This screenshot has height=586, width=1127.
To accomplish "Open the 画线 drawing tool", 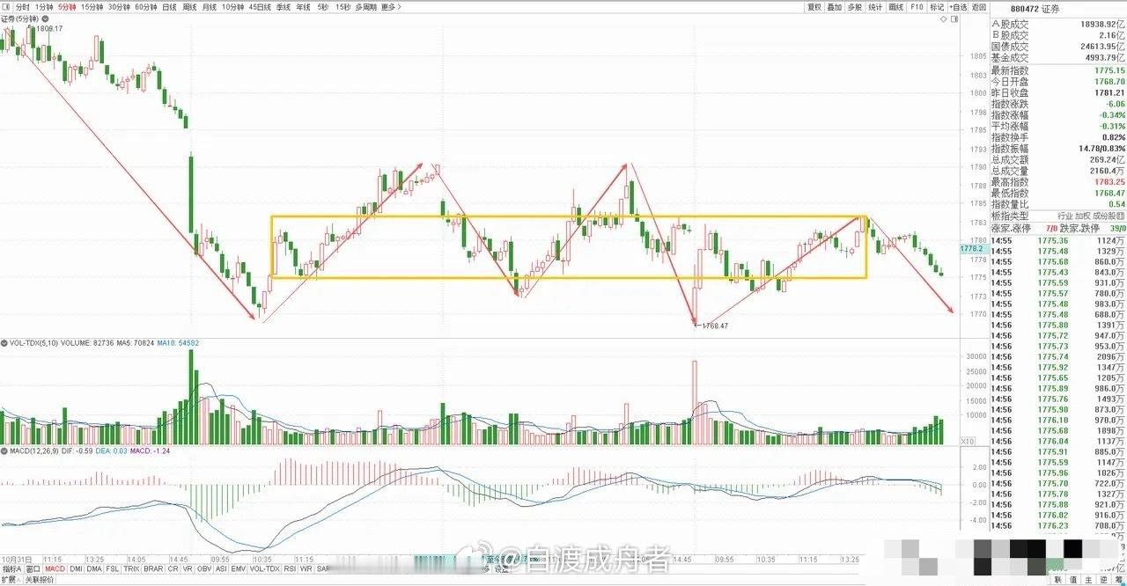I will point(896,7).
